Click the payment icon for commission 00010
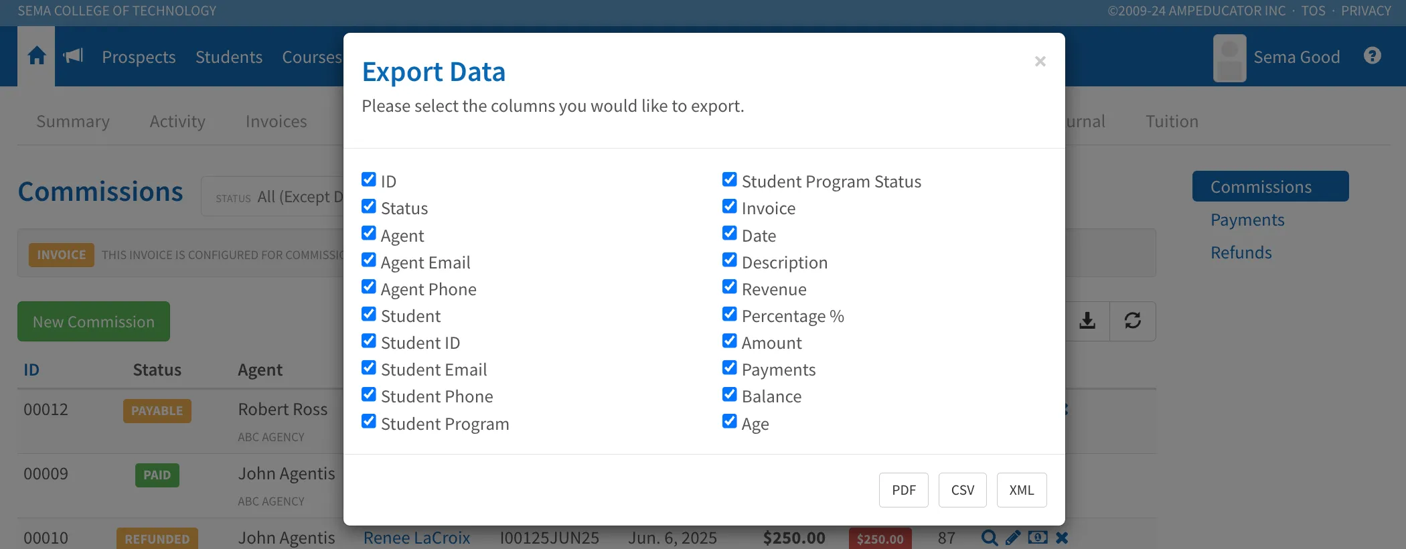Image resolution: width=1406 pixels, height=549 pixels. pos(1038,538)
